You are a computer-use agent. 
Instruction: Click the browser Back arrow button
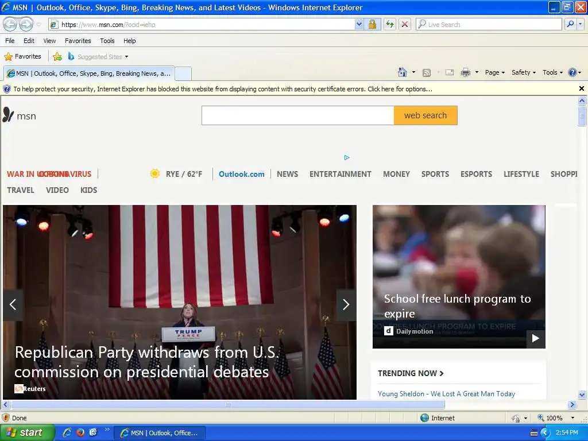[x=10, y=24]
